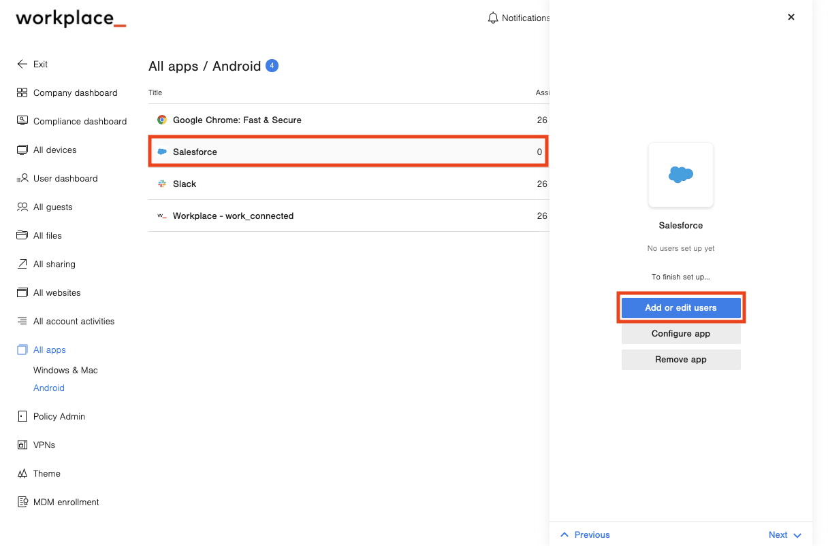This screenshot has width=828, height=546.
Task: Click the Remove app button
Action: (x=681, y=359)
